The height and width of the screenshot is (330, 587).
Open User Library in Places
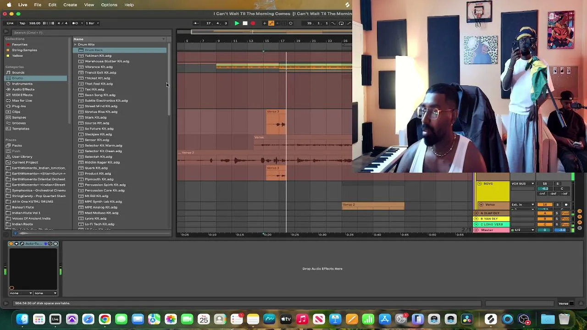(x=22, y=157)
